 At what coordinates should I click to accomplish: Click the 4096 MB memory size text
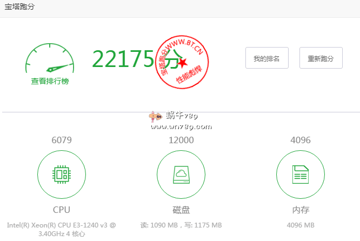pos(300,225)
